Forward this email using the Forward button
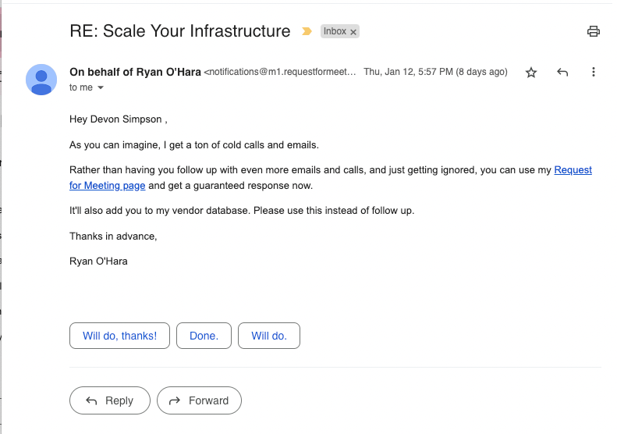 tap(199, 400)
